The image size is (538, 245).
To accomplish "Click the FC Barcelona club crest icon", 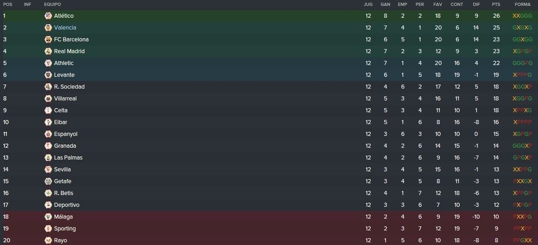I will pyautogui.click(x=48, y=39).
